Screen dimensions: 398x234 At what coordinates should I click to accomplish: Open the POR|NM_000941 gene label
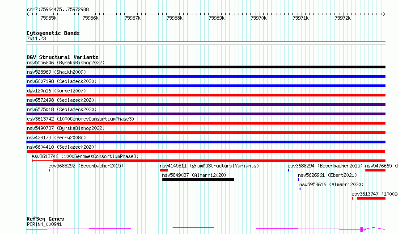(x=44, y=224)
